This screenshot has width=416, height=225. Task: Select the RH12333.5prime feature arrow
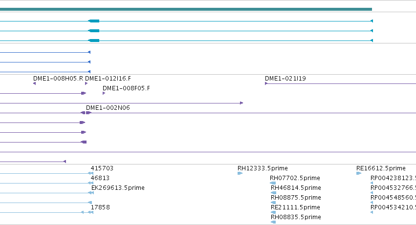(x=240, y=173)
